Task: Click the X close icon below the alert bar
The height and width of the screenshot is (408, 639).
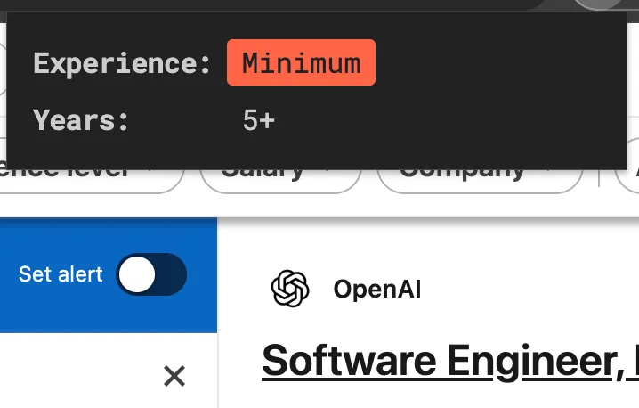Action: click(174, 376)
